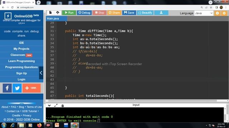Click the orange info icon
This screenshot has height=128, width=229.
point(217,13)
